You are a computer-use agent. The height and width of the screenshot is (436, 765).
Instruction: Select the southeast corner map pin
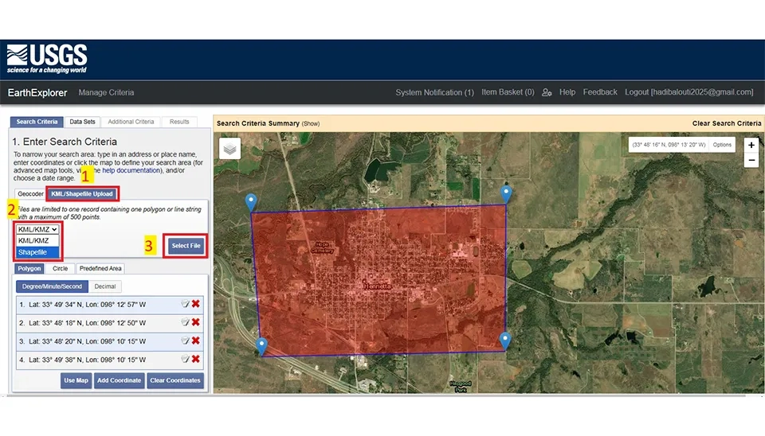click(x=505, y=341)
